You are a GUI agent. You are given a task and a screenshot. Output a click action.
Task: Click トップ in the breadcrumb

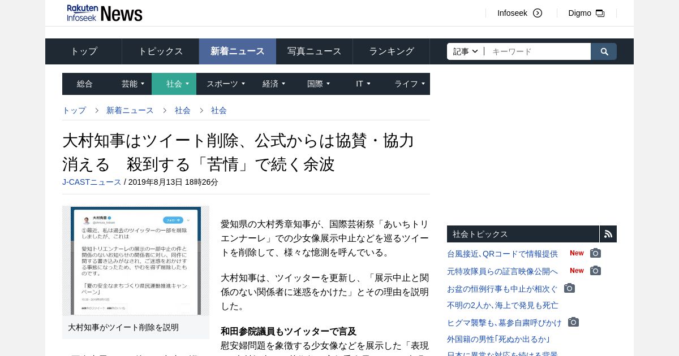point(74,110)
